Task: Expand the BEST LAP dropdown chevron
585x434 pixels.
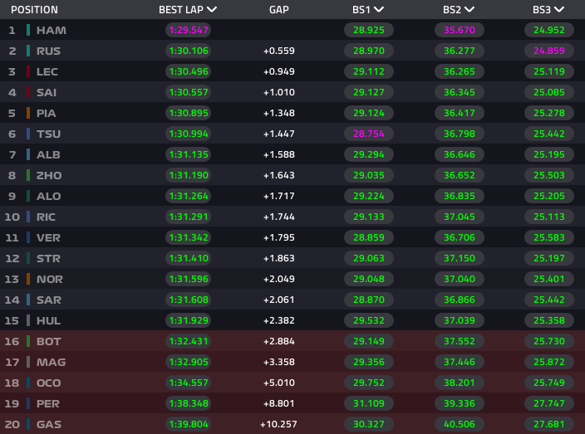Action: [212, 9]
